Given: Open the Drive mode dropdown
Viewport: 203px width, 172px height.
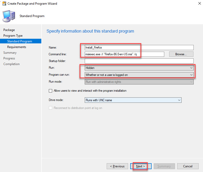Looking at the screenshot, I should point(133,100).
